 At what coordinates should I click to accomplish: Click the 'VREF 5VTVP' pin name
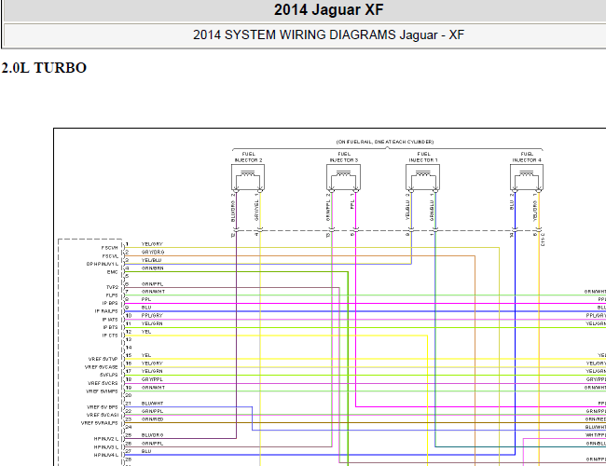click(x=103, y=360)
